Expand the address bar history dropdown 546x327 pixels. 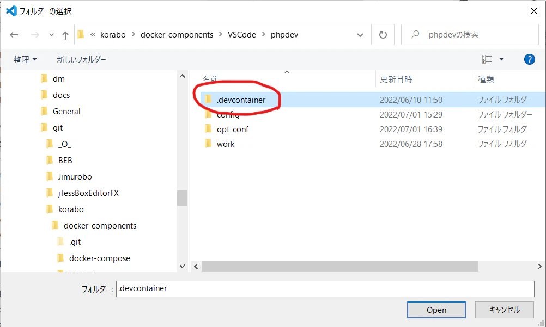(360, 35)
